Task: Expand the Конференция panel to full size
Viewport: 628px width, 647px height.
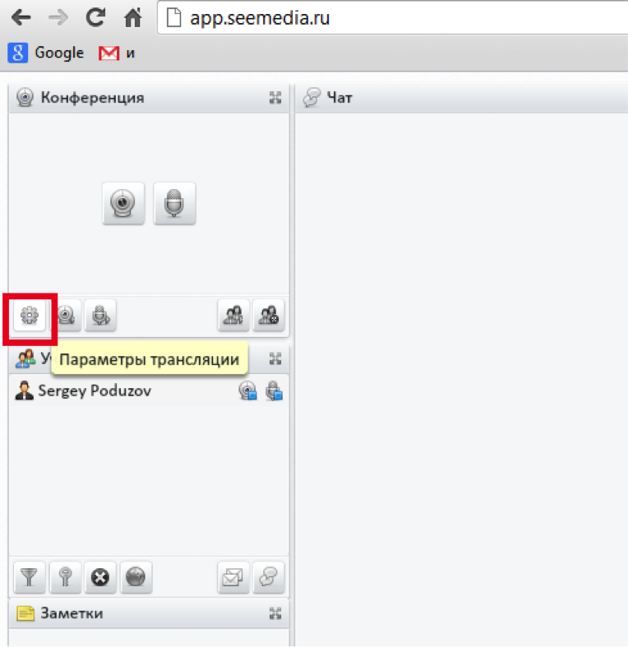Action: pos(275,98)
